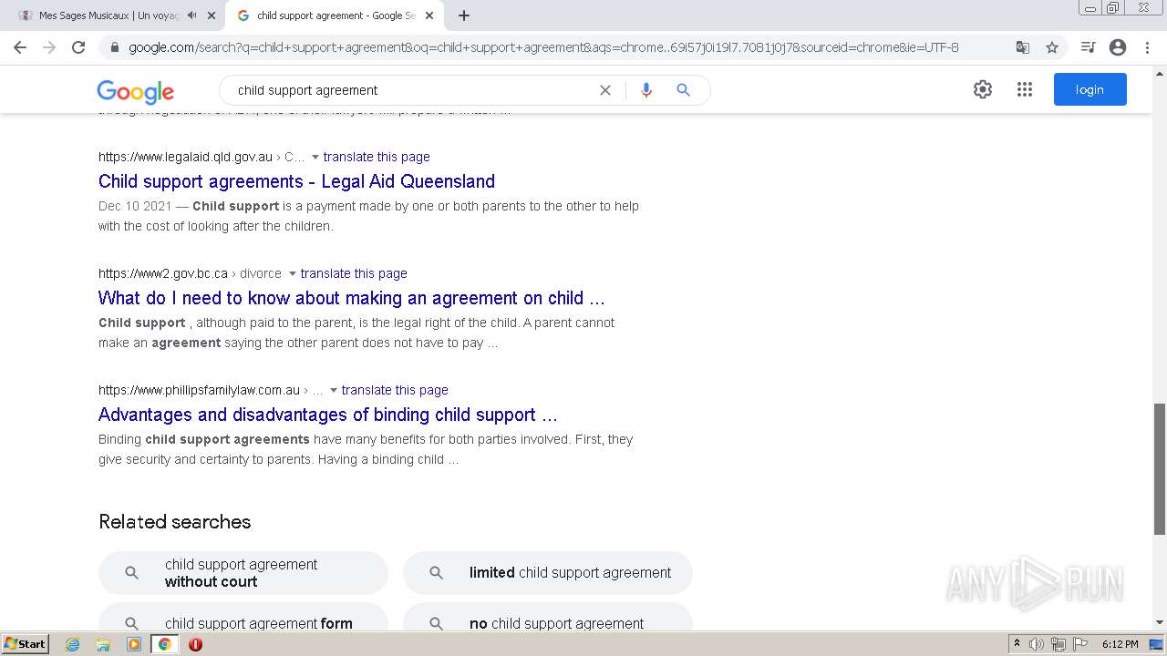Select the Chrome taskbar icon

[165, 644]
